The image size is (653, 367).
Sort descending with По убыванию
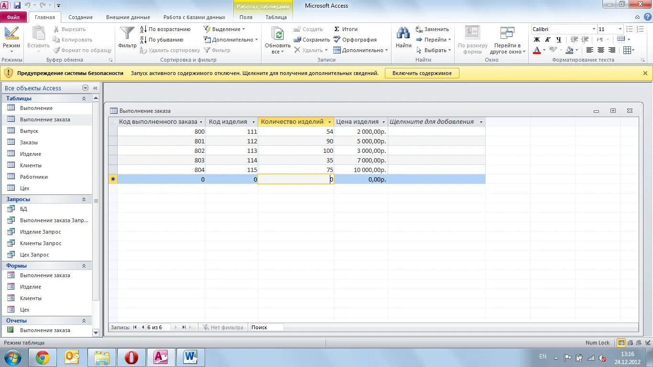(162, 40)
